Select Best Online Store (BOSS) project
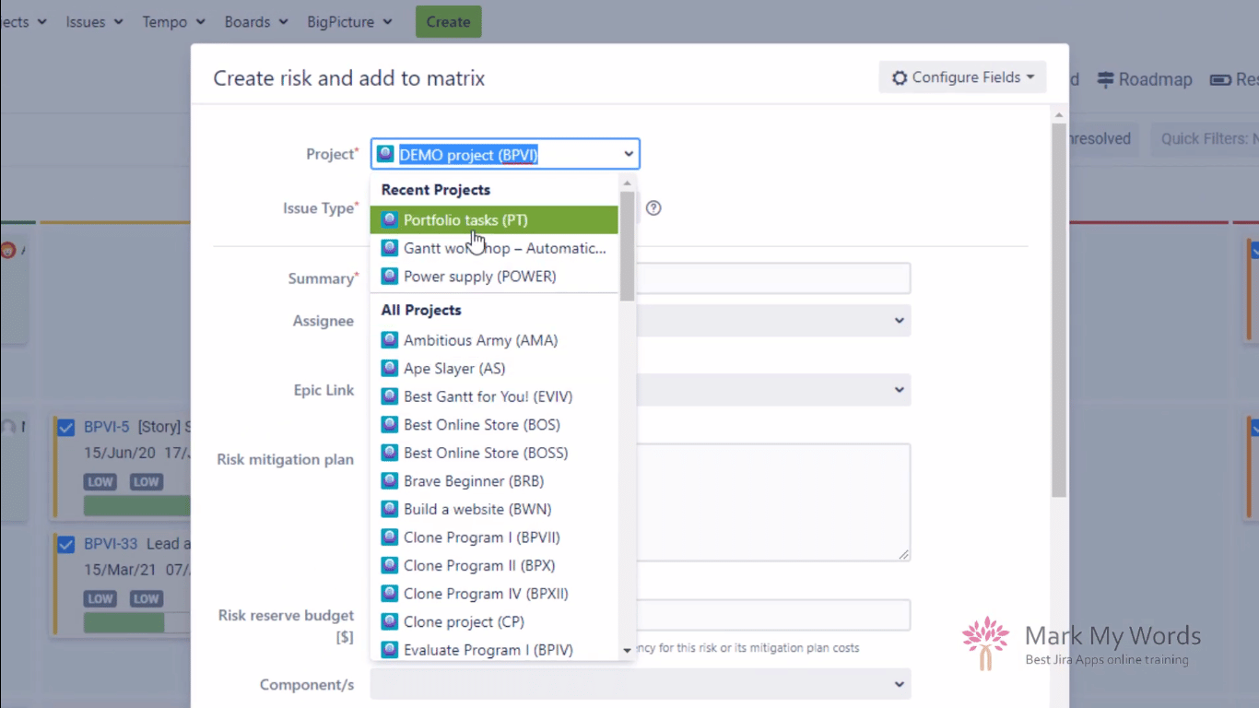 coord(494,453)
